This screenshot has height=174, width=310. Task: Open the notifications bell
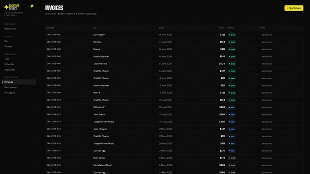pyautogui.click(x=31, y=6)
